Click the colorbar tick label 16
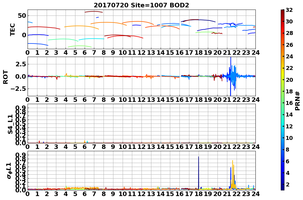The width and height of the screenshot is (303, 200). [289, 103]
